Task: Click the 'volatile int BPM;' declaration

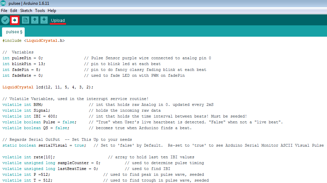Action: point(23,105)
